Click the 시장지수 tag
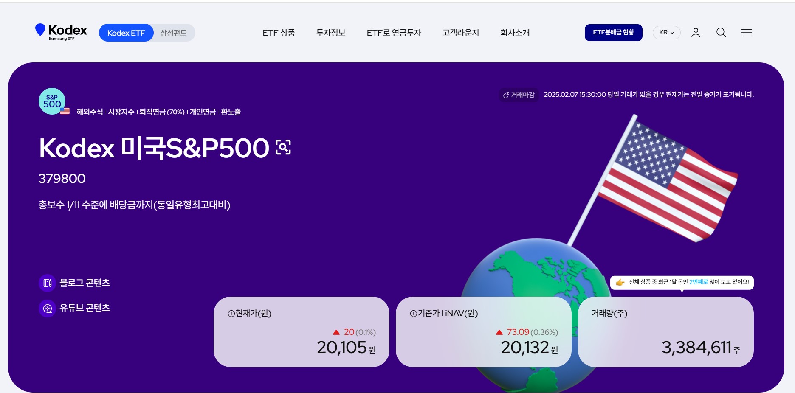Viewport: 795px width, 393px height. tap(121, 112)
